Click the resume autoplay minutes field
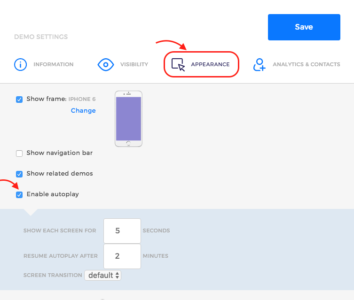This screenshot has height=300, width=354. (122, 256)
